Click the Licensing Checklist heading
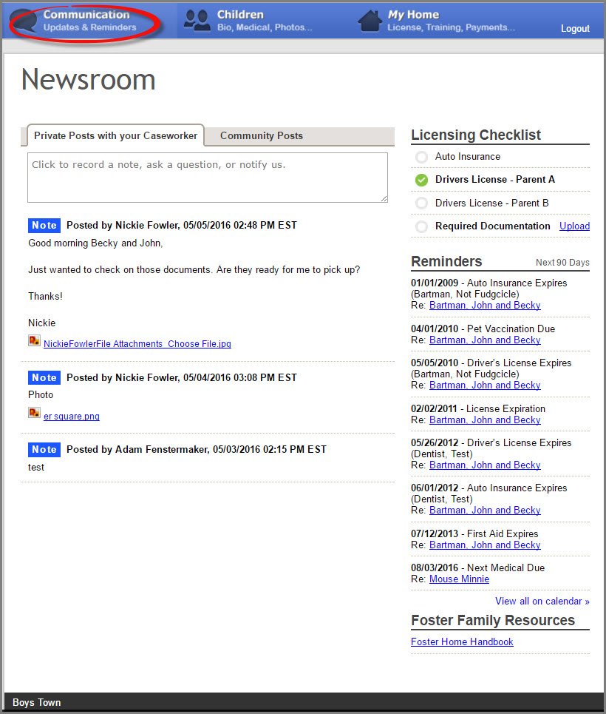The width and height of the screenshot is (606, 714). pyautogui.click(x=476, y=135)
